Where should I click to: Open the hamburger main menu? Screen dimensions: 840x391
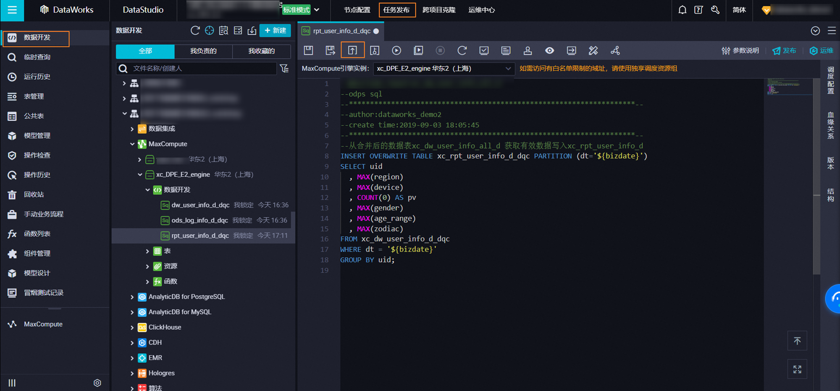point(12,10)
